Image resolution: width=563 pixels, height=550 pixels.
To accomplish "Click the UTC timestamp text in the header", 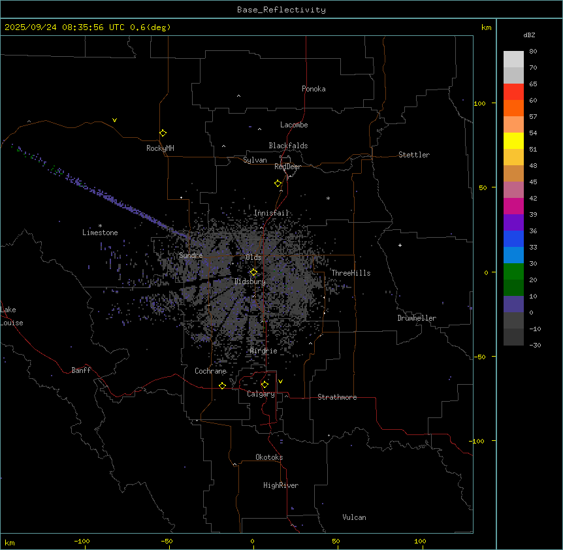I will click(88, 27).
